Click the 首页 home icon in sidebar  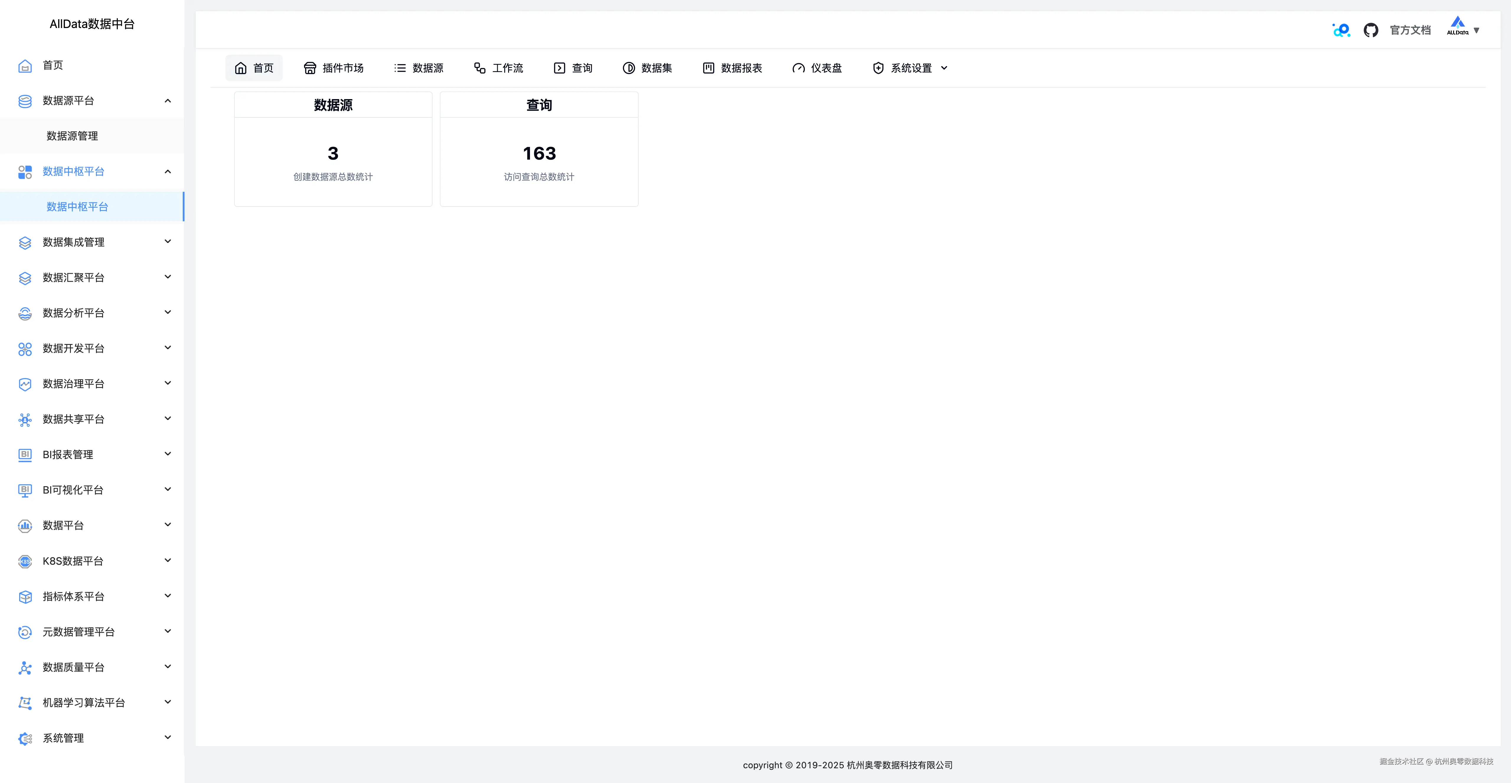tap(25, 65)
